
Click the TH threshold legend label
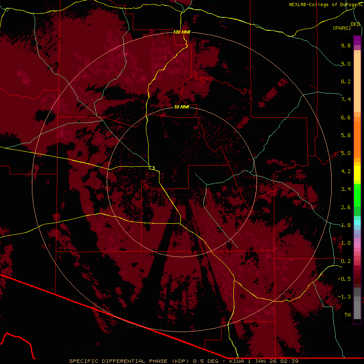347,315
